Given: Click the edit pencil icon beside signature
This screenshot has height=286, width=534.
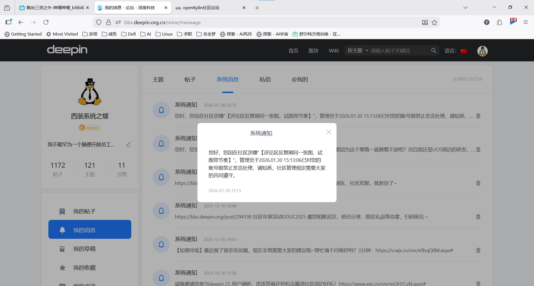Looking at the screenshot, I should pos(128,144).
